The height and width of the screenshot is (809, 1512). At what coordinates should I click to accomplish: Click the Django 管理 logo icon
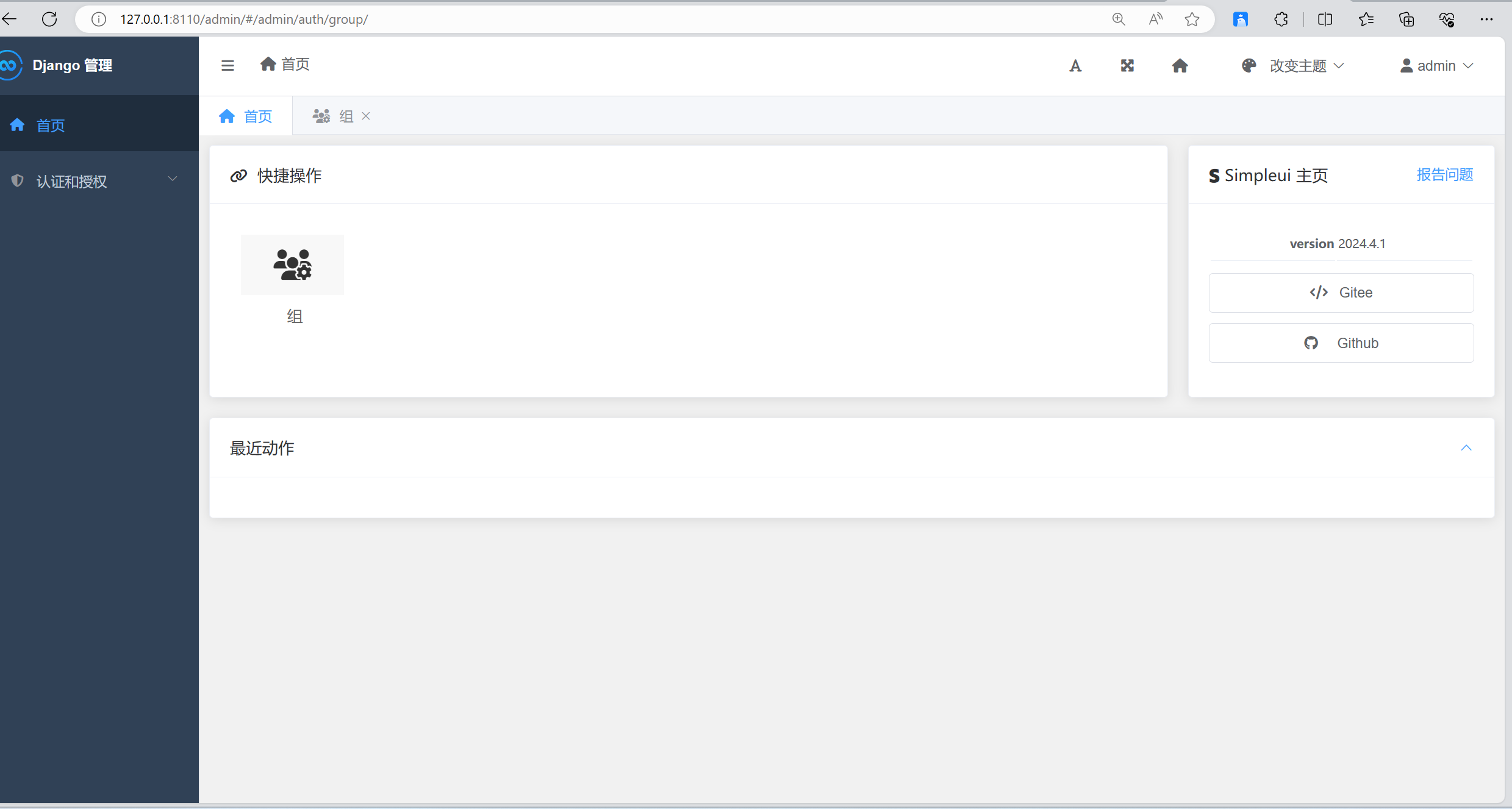pyautogui.click(x=10, y=65)
